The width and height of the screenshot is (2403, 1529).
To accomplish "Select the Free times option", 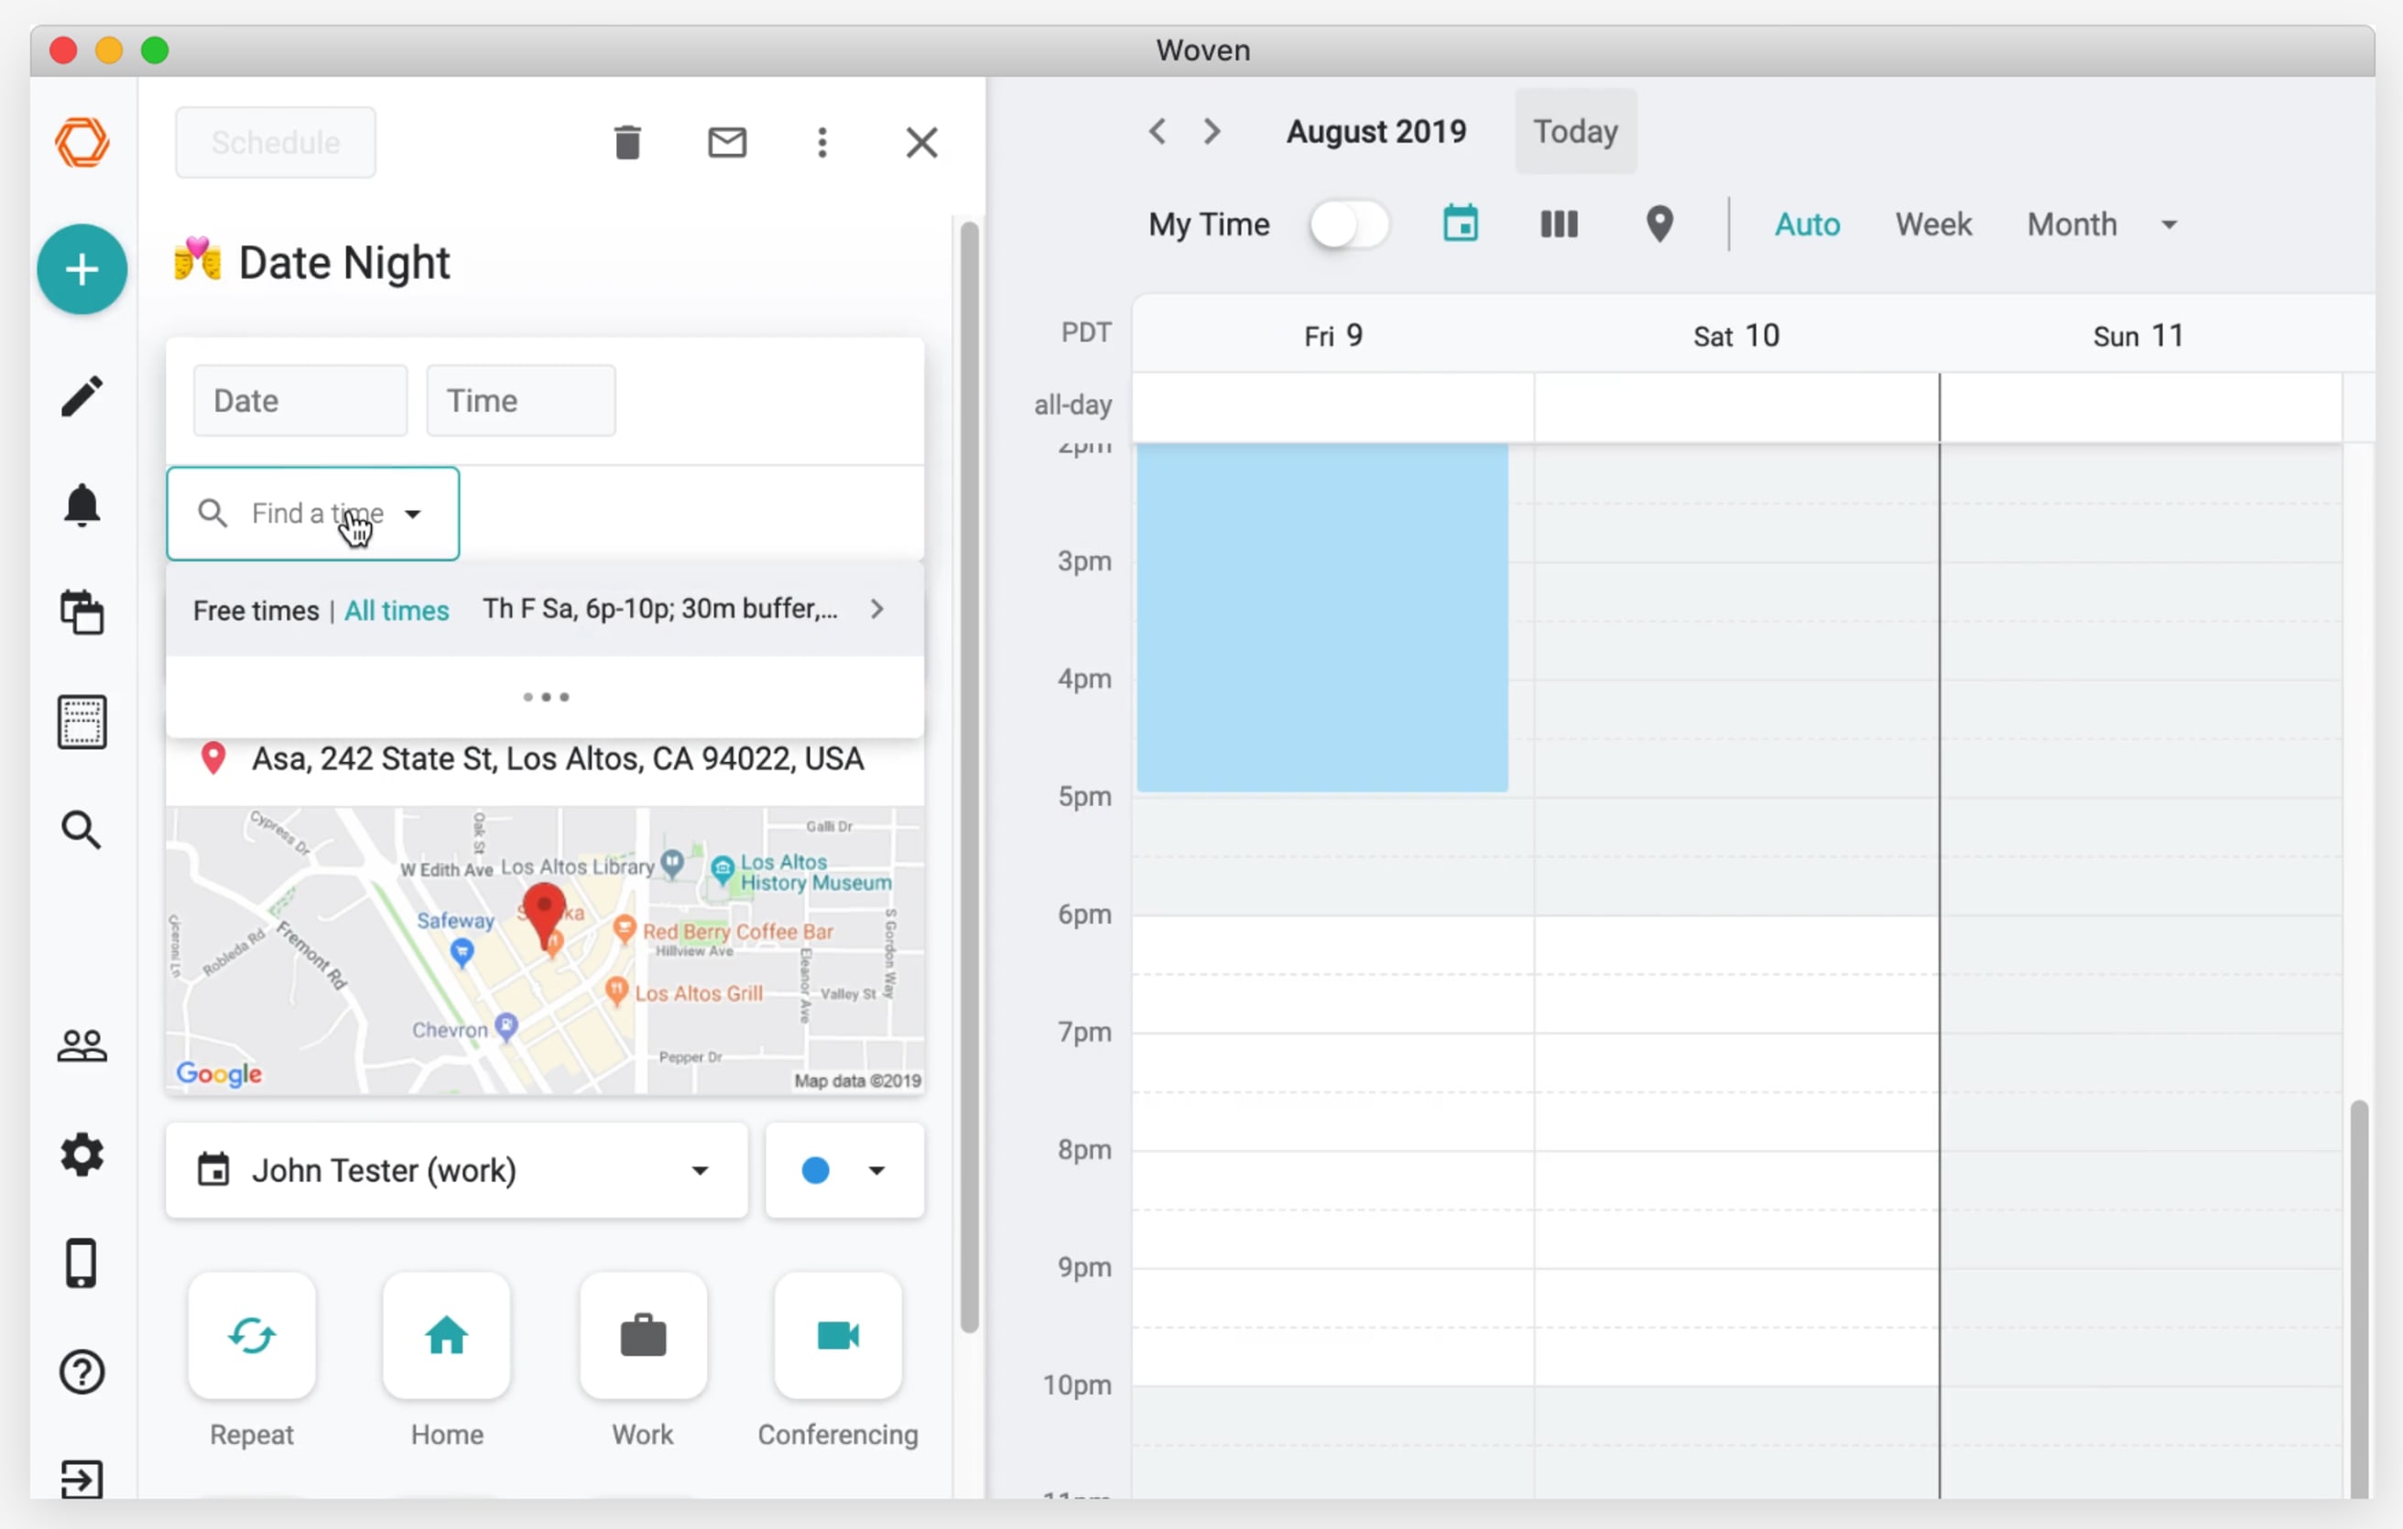I will tap(256, 611).
